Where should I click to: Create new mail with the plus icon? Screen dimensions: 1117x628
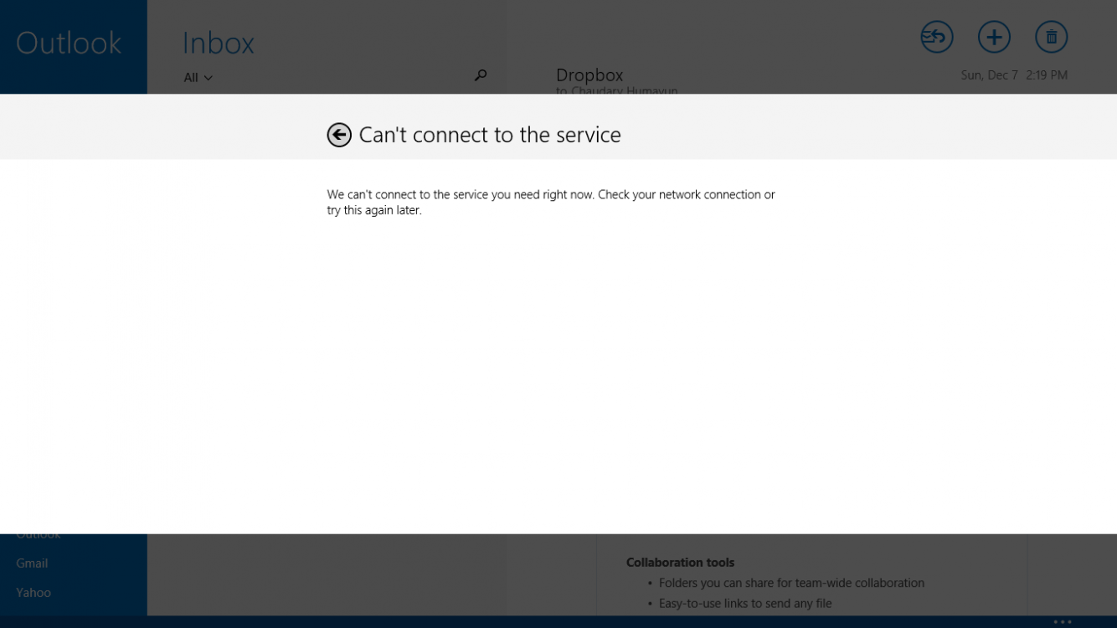point(994,37)
